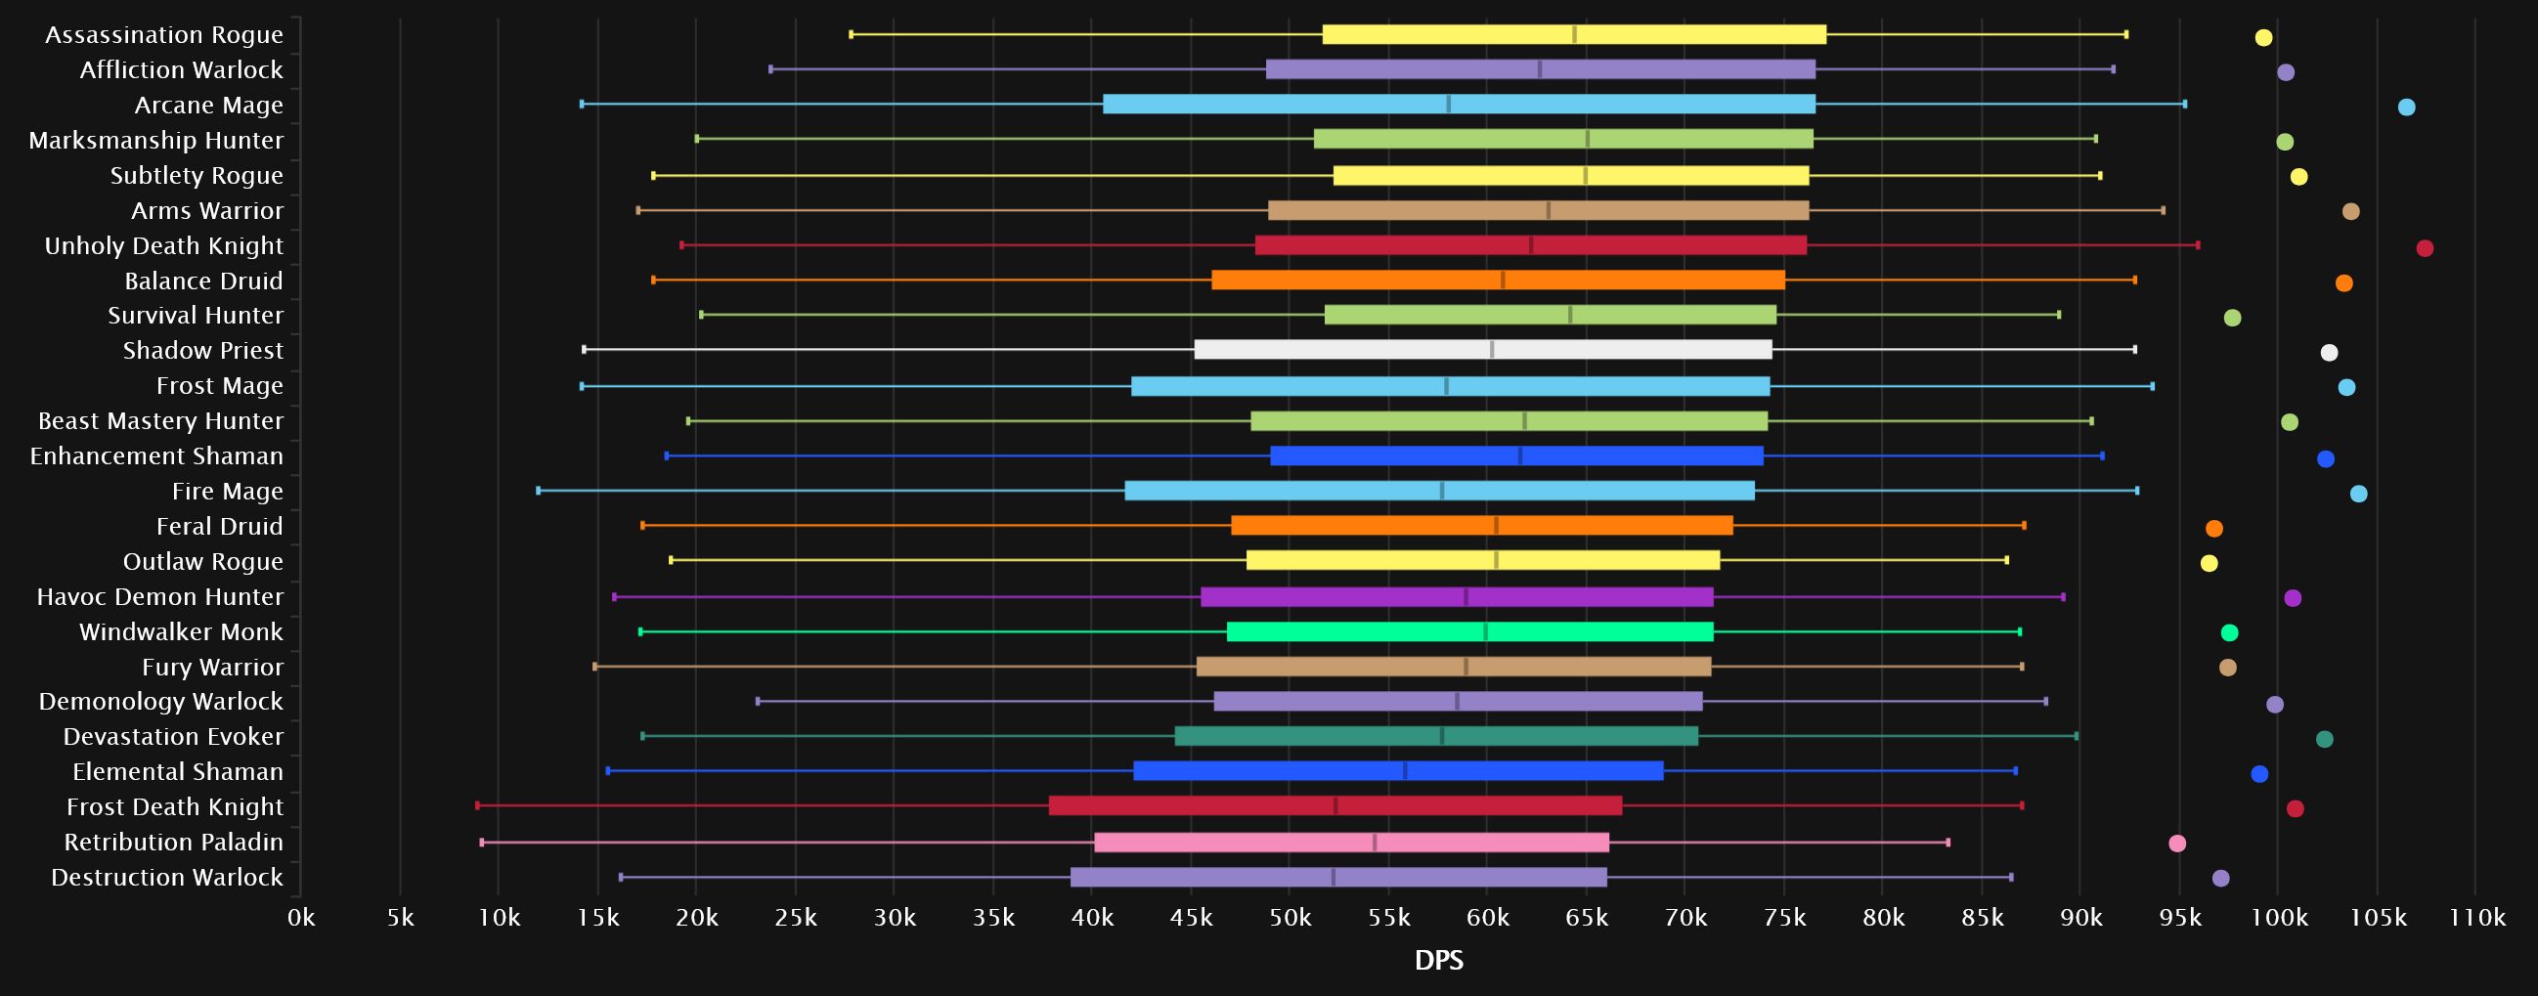Click the Havoc Demon Hunter purple outlier dot
Viewport: 2538px width, 996px height.
2293,598
